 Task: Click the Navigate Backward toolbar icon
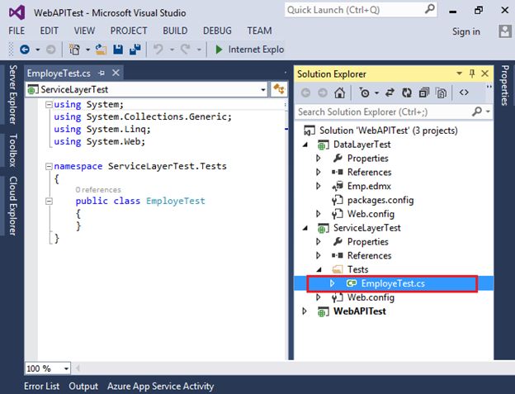point(25,50)
